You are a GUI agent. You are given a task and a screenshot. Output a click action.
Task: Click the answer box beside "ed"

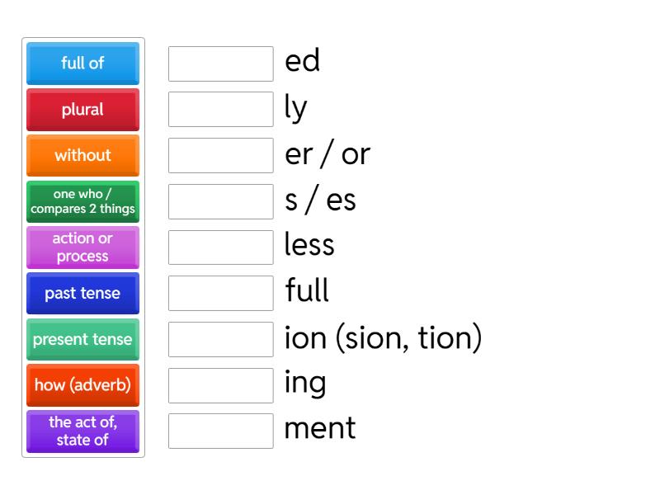tap(220, 63)
